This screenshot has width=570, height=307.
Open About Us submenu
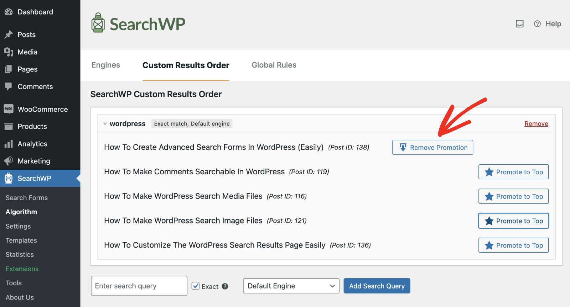point(20,297)
